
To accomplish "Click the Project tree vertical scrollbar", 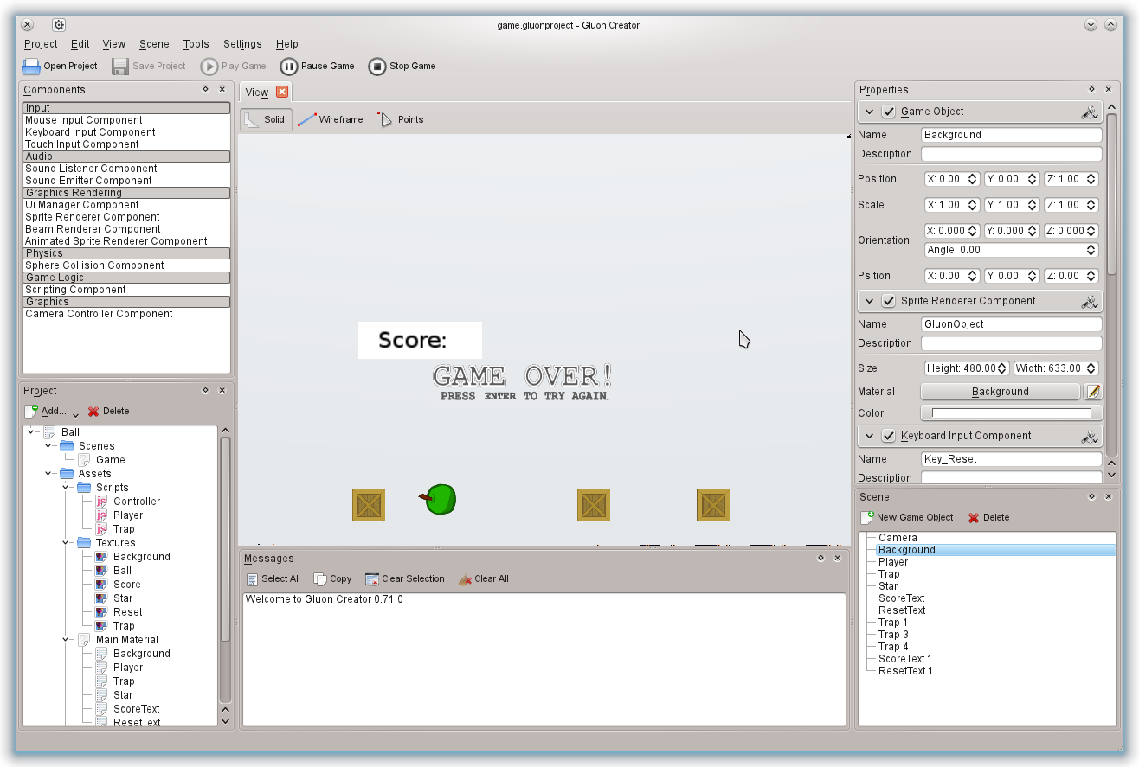I will (x=226, y=540).
